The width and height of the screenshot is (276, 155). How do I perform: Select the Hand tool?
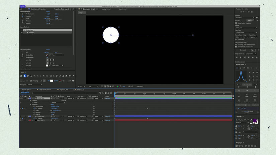coord(28,76)
